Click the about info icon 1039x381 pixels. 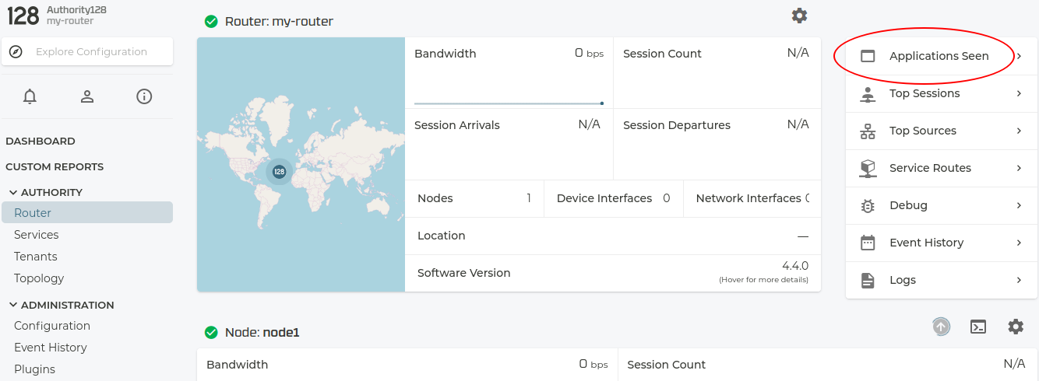click(x=144, y=96)
